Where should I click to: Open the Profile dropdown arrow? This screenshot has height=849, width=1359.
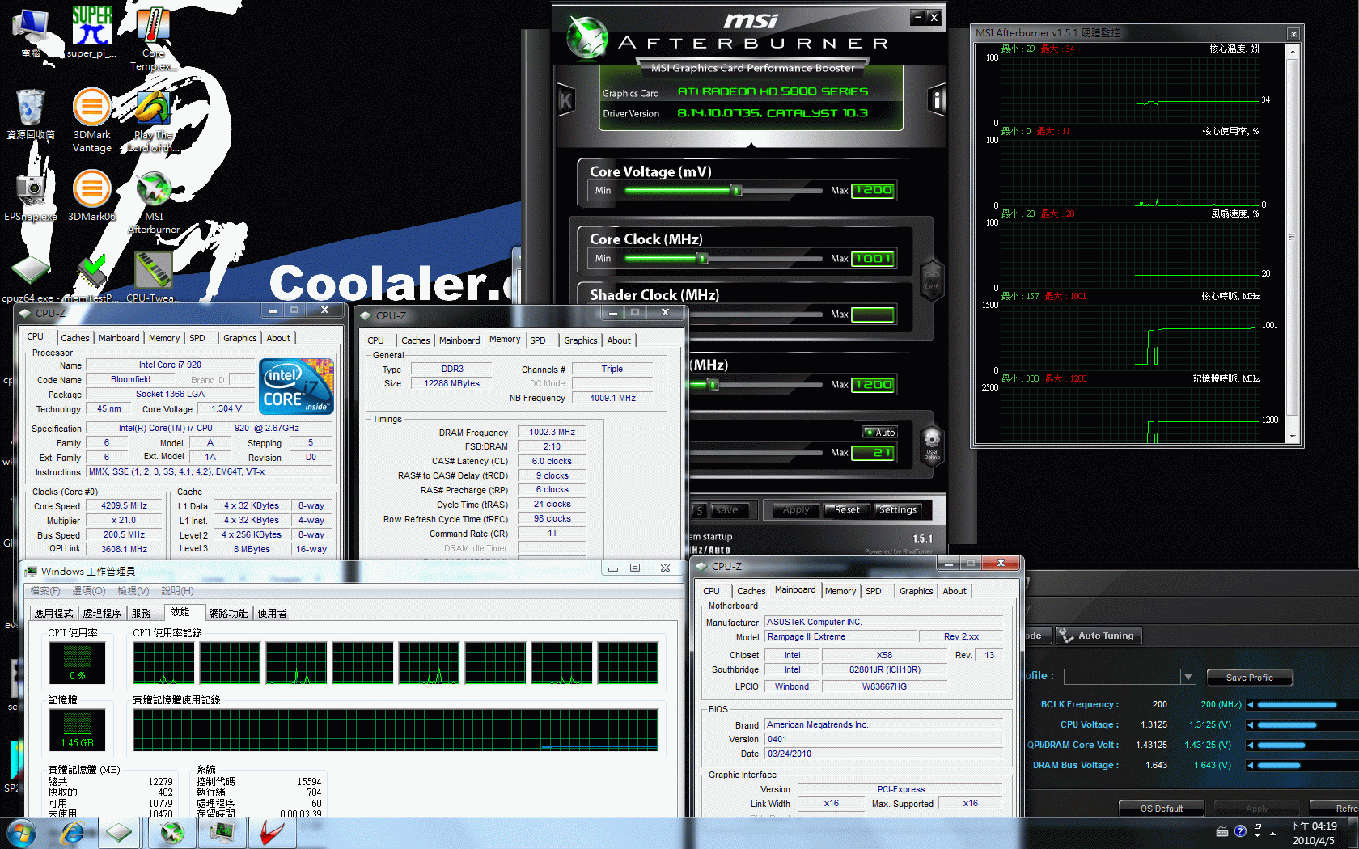click(1188, 677)
